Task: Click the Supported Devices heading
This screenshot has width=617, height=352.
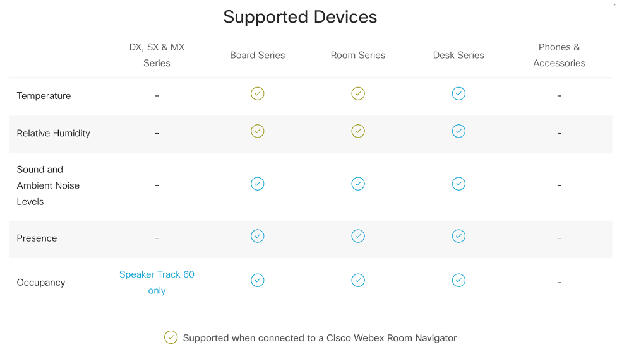Action: click(x=300, y=17)
